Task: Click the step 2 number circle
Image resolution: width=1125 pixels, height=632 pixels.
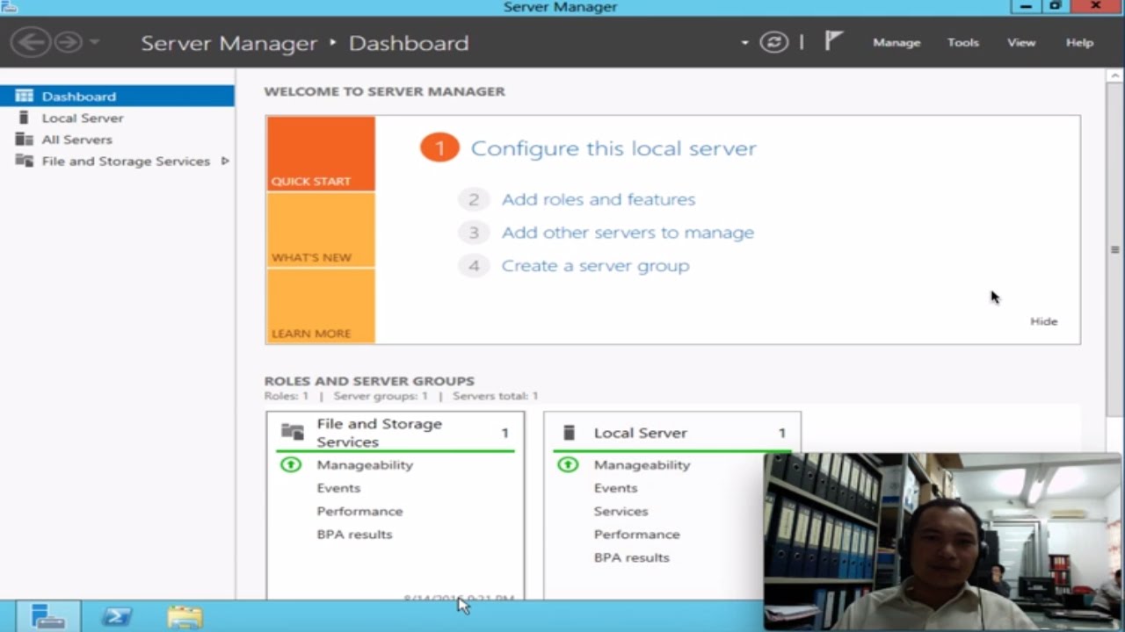Action: click(473, 199)
